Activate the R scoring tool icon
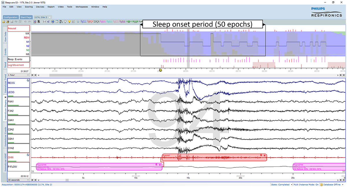 (39, 22)
